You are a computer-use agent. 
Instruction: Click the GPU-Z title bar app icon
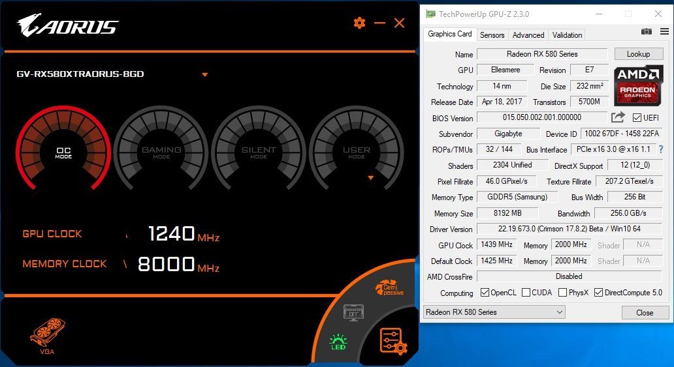click(x=430, y=14)
